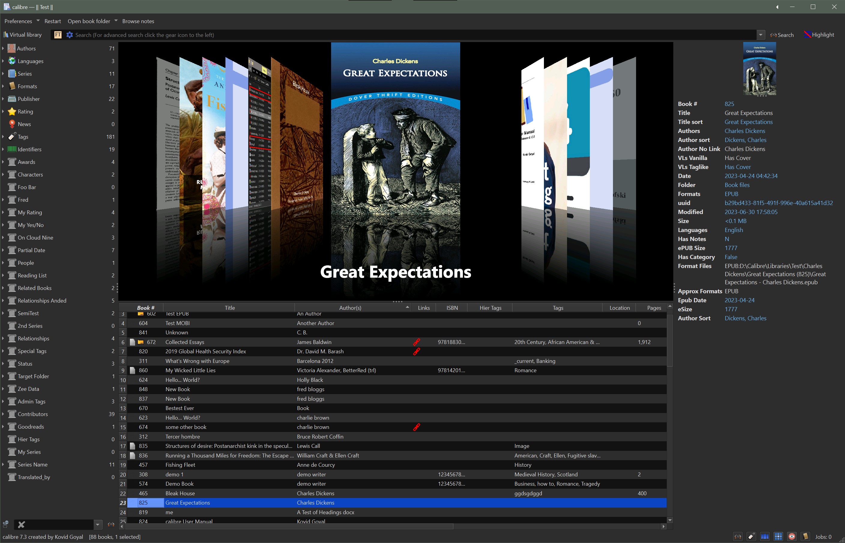Expand the My Rating category

pos(3,212)
